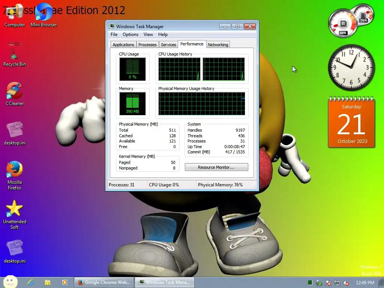
Task: Click the Resource Monitor button
Action: click(216, 167)
